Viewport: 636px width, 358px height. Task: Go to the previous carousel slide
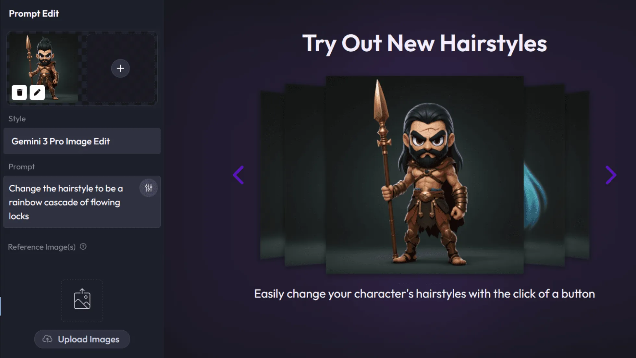click(x=239, y=175)
